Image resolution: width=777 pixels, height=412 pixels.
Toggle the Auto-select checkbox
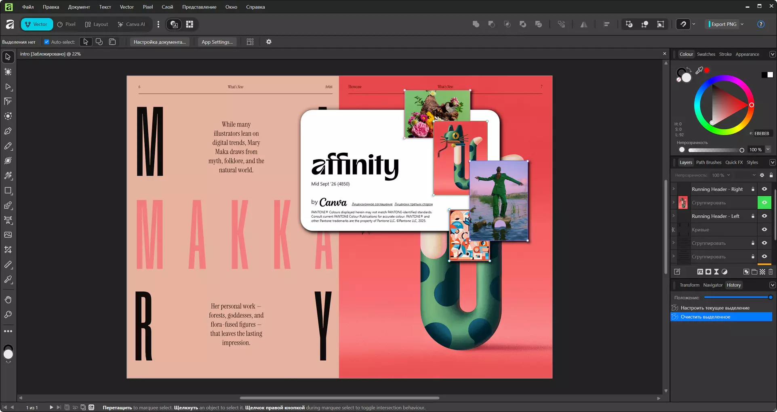[x=46, y=42]
